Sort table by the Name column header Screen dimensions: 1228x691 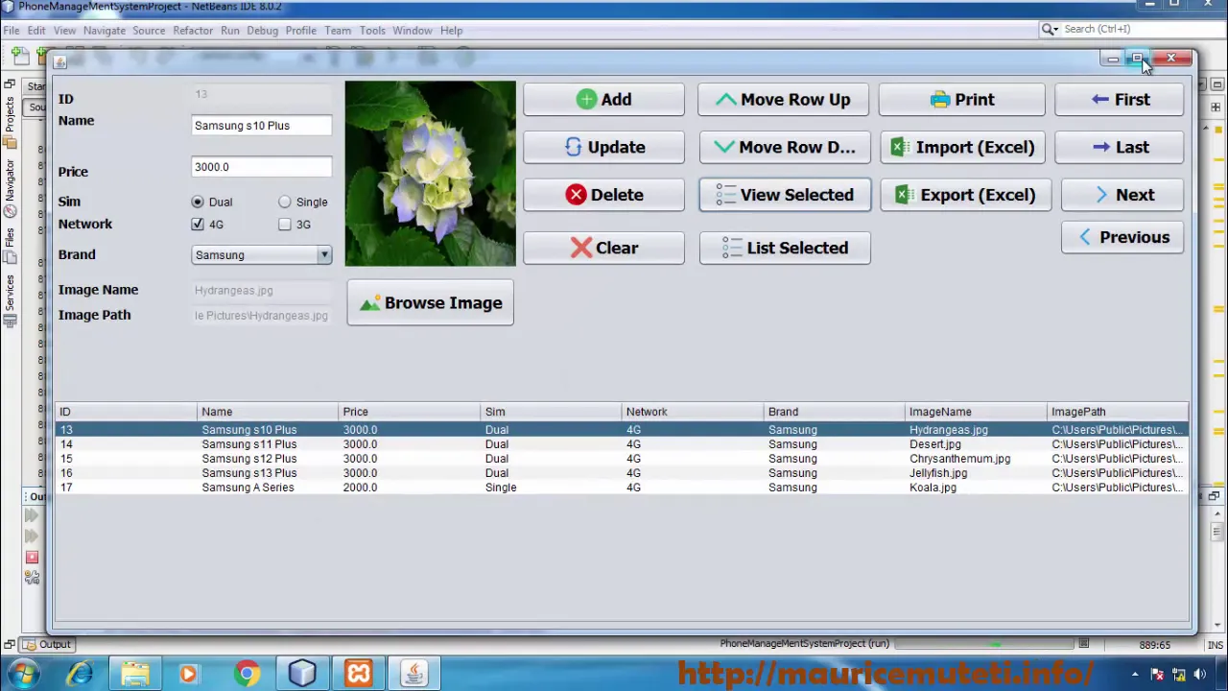(267, 412)
